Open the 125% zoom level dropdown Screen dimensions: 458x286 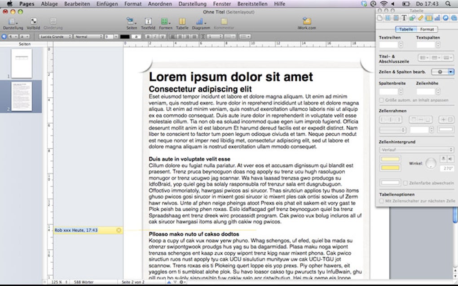point(60,282)
